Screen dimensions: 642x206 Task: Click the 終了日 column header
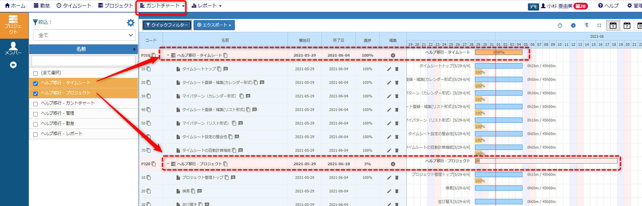[338, 40]
